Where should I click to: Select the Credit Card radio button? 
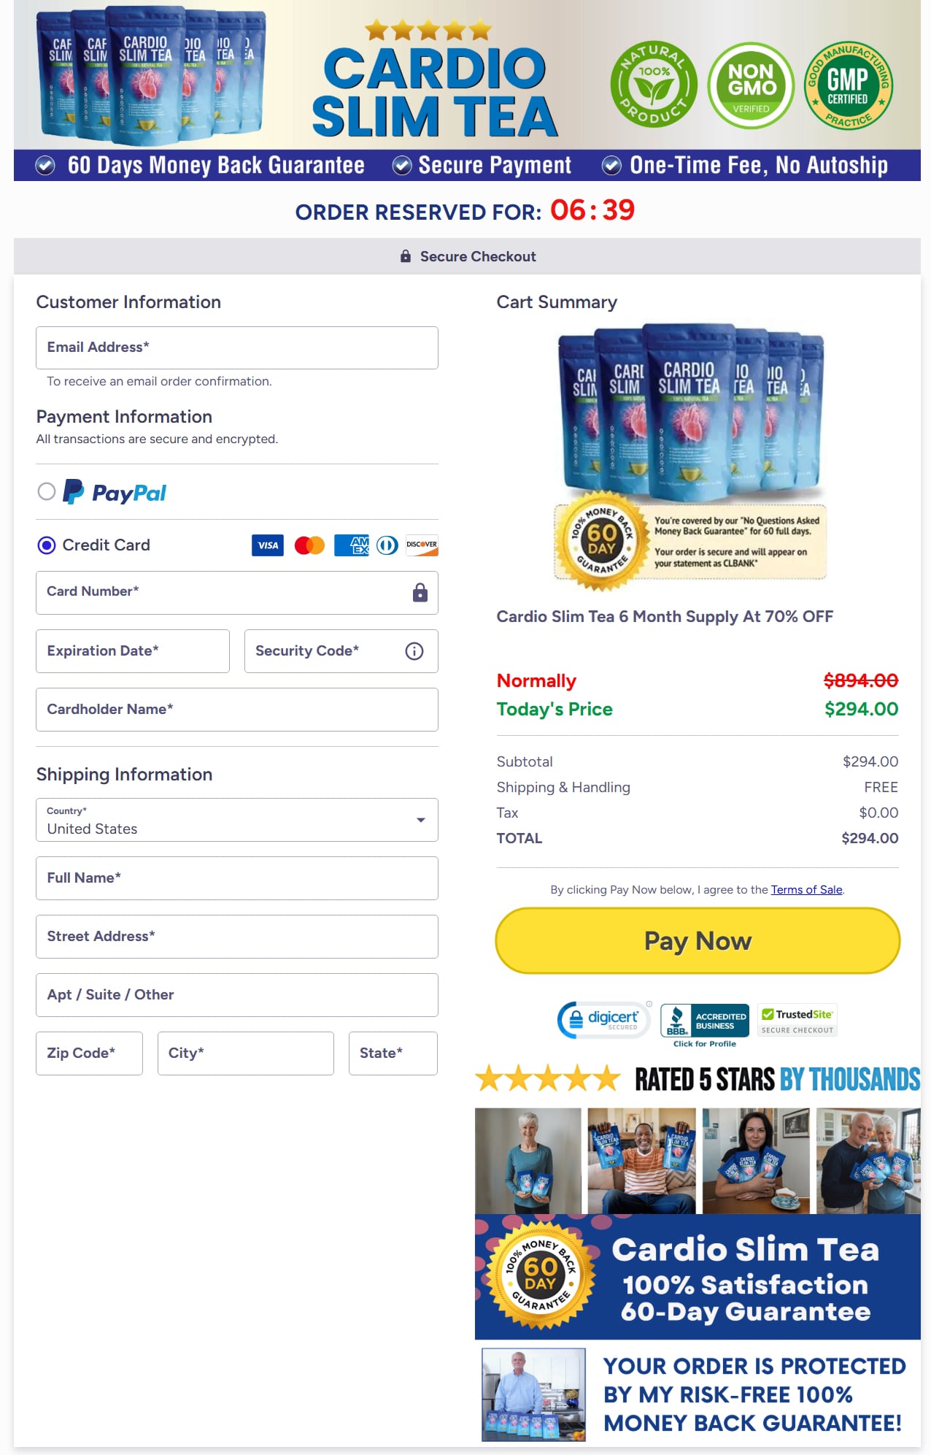click(x=47, y=545)
